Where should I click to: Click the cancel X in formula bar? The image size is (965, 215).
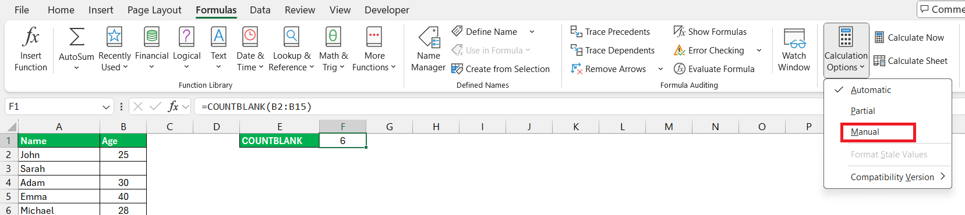(138, 106)
